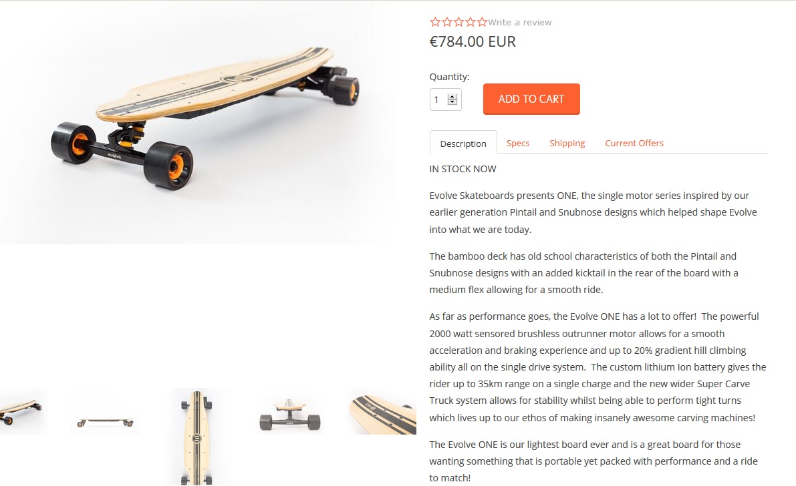796x486 pixels.
Task: Click the first rating star
Action: click(x=435, y=22)
